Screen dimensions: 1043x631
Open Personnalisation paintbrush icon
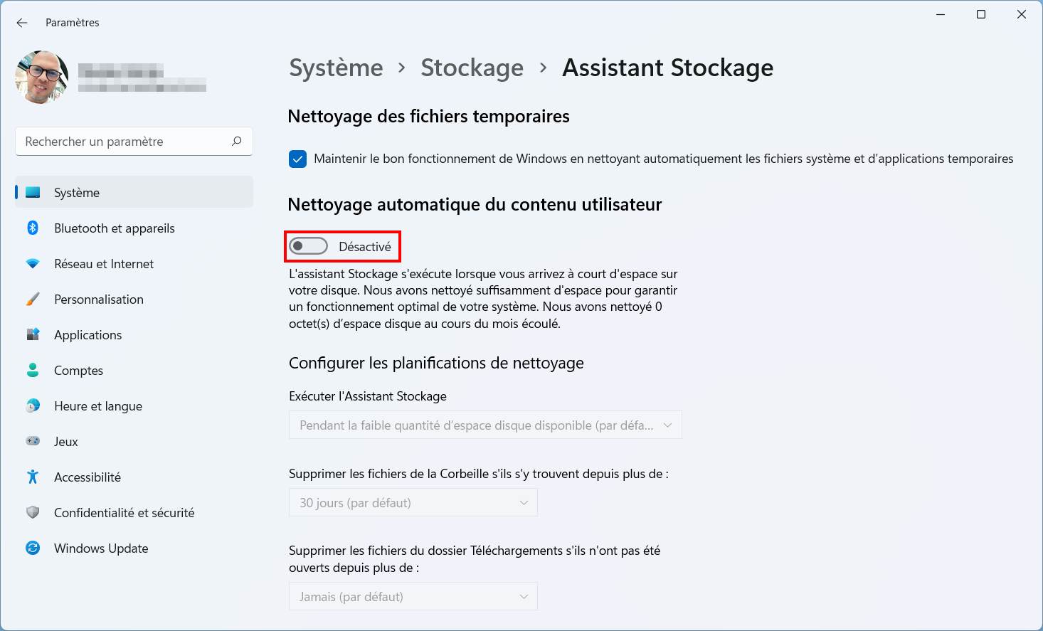point(33,299)
